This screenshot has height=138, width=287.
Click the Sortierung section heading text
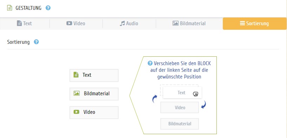click(18, 42)
